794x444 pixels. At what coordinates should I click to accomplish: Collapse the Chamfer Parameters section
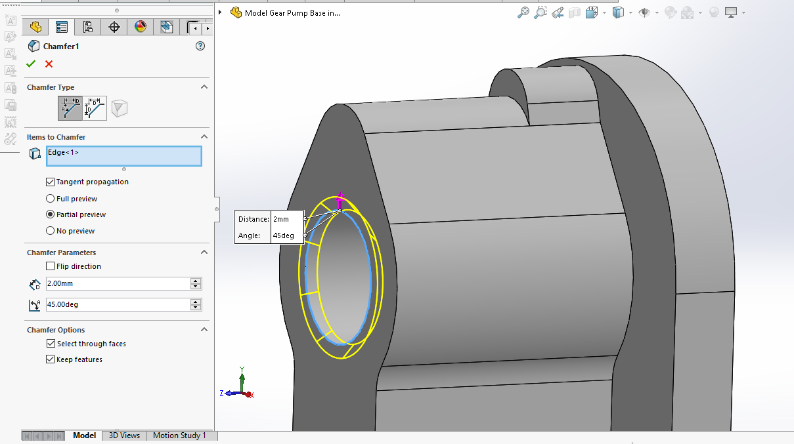point(204,252)
